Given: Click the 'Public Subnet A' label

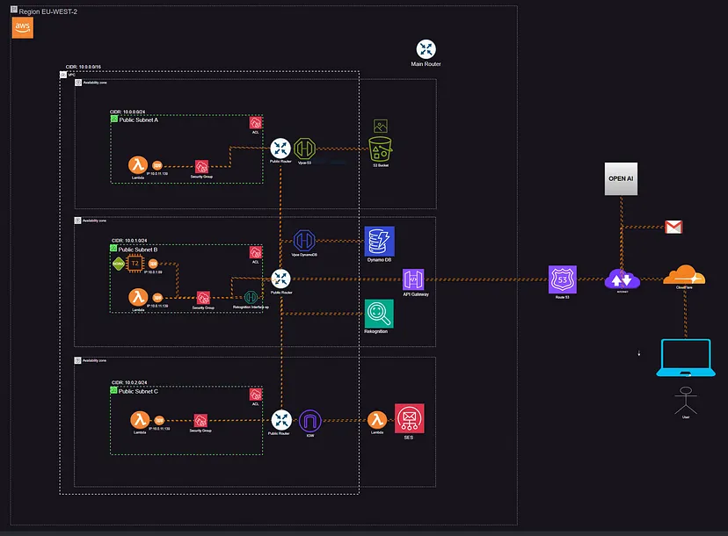Looking at the screenshot, I should click(x=138, y=120).
